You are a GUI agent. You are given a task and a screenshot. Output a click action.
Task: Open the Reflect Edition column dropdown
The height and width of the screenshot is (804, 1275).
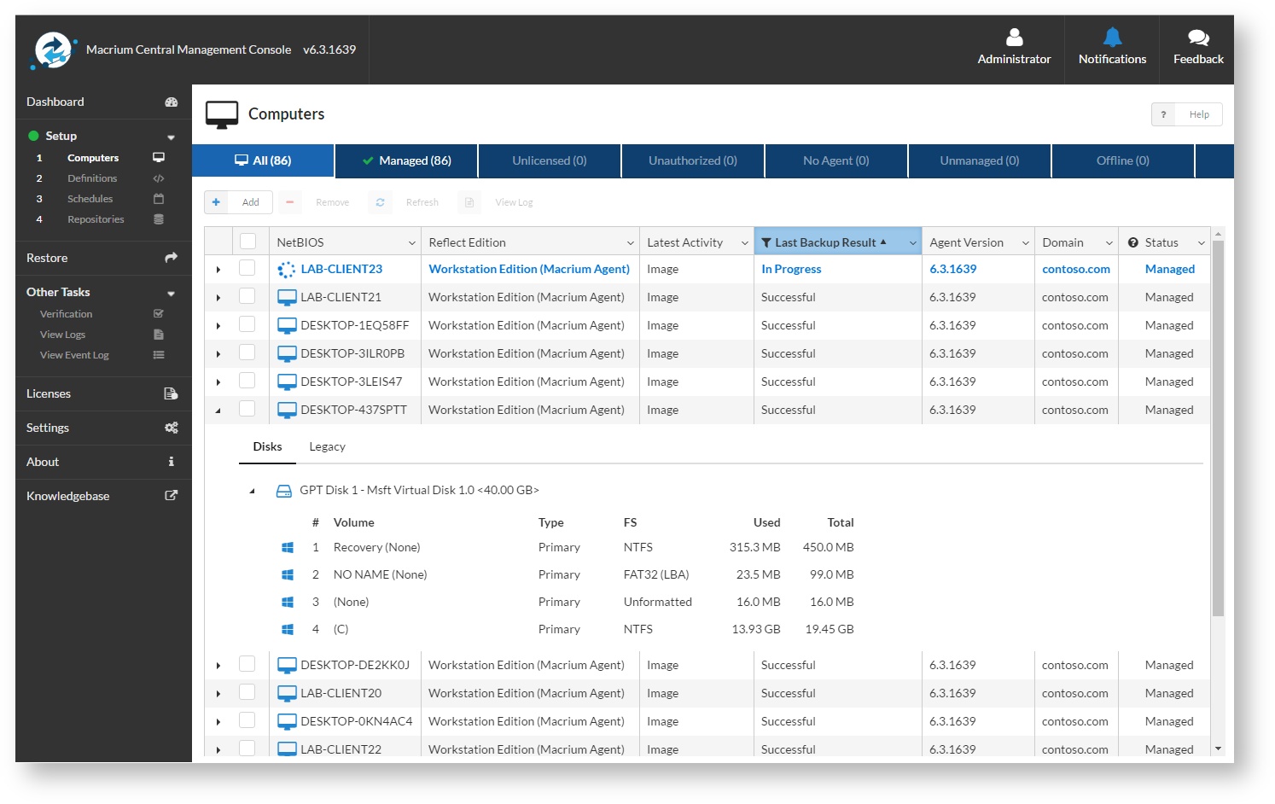click(x=631, y=243)
